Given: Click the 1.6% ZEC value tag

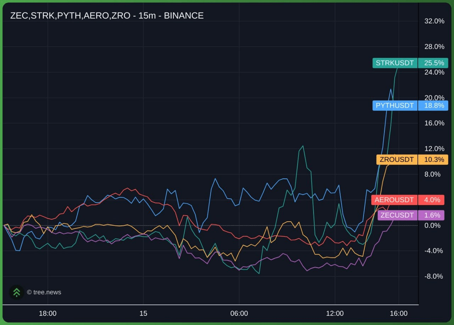Looking at the screenshot, I should point(432,215).
